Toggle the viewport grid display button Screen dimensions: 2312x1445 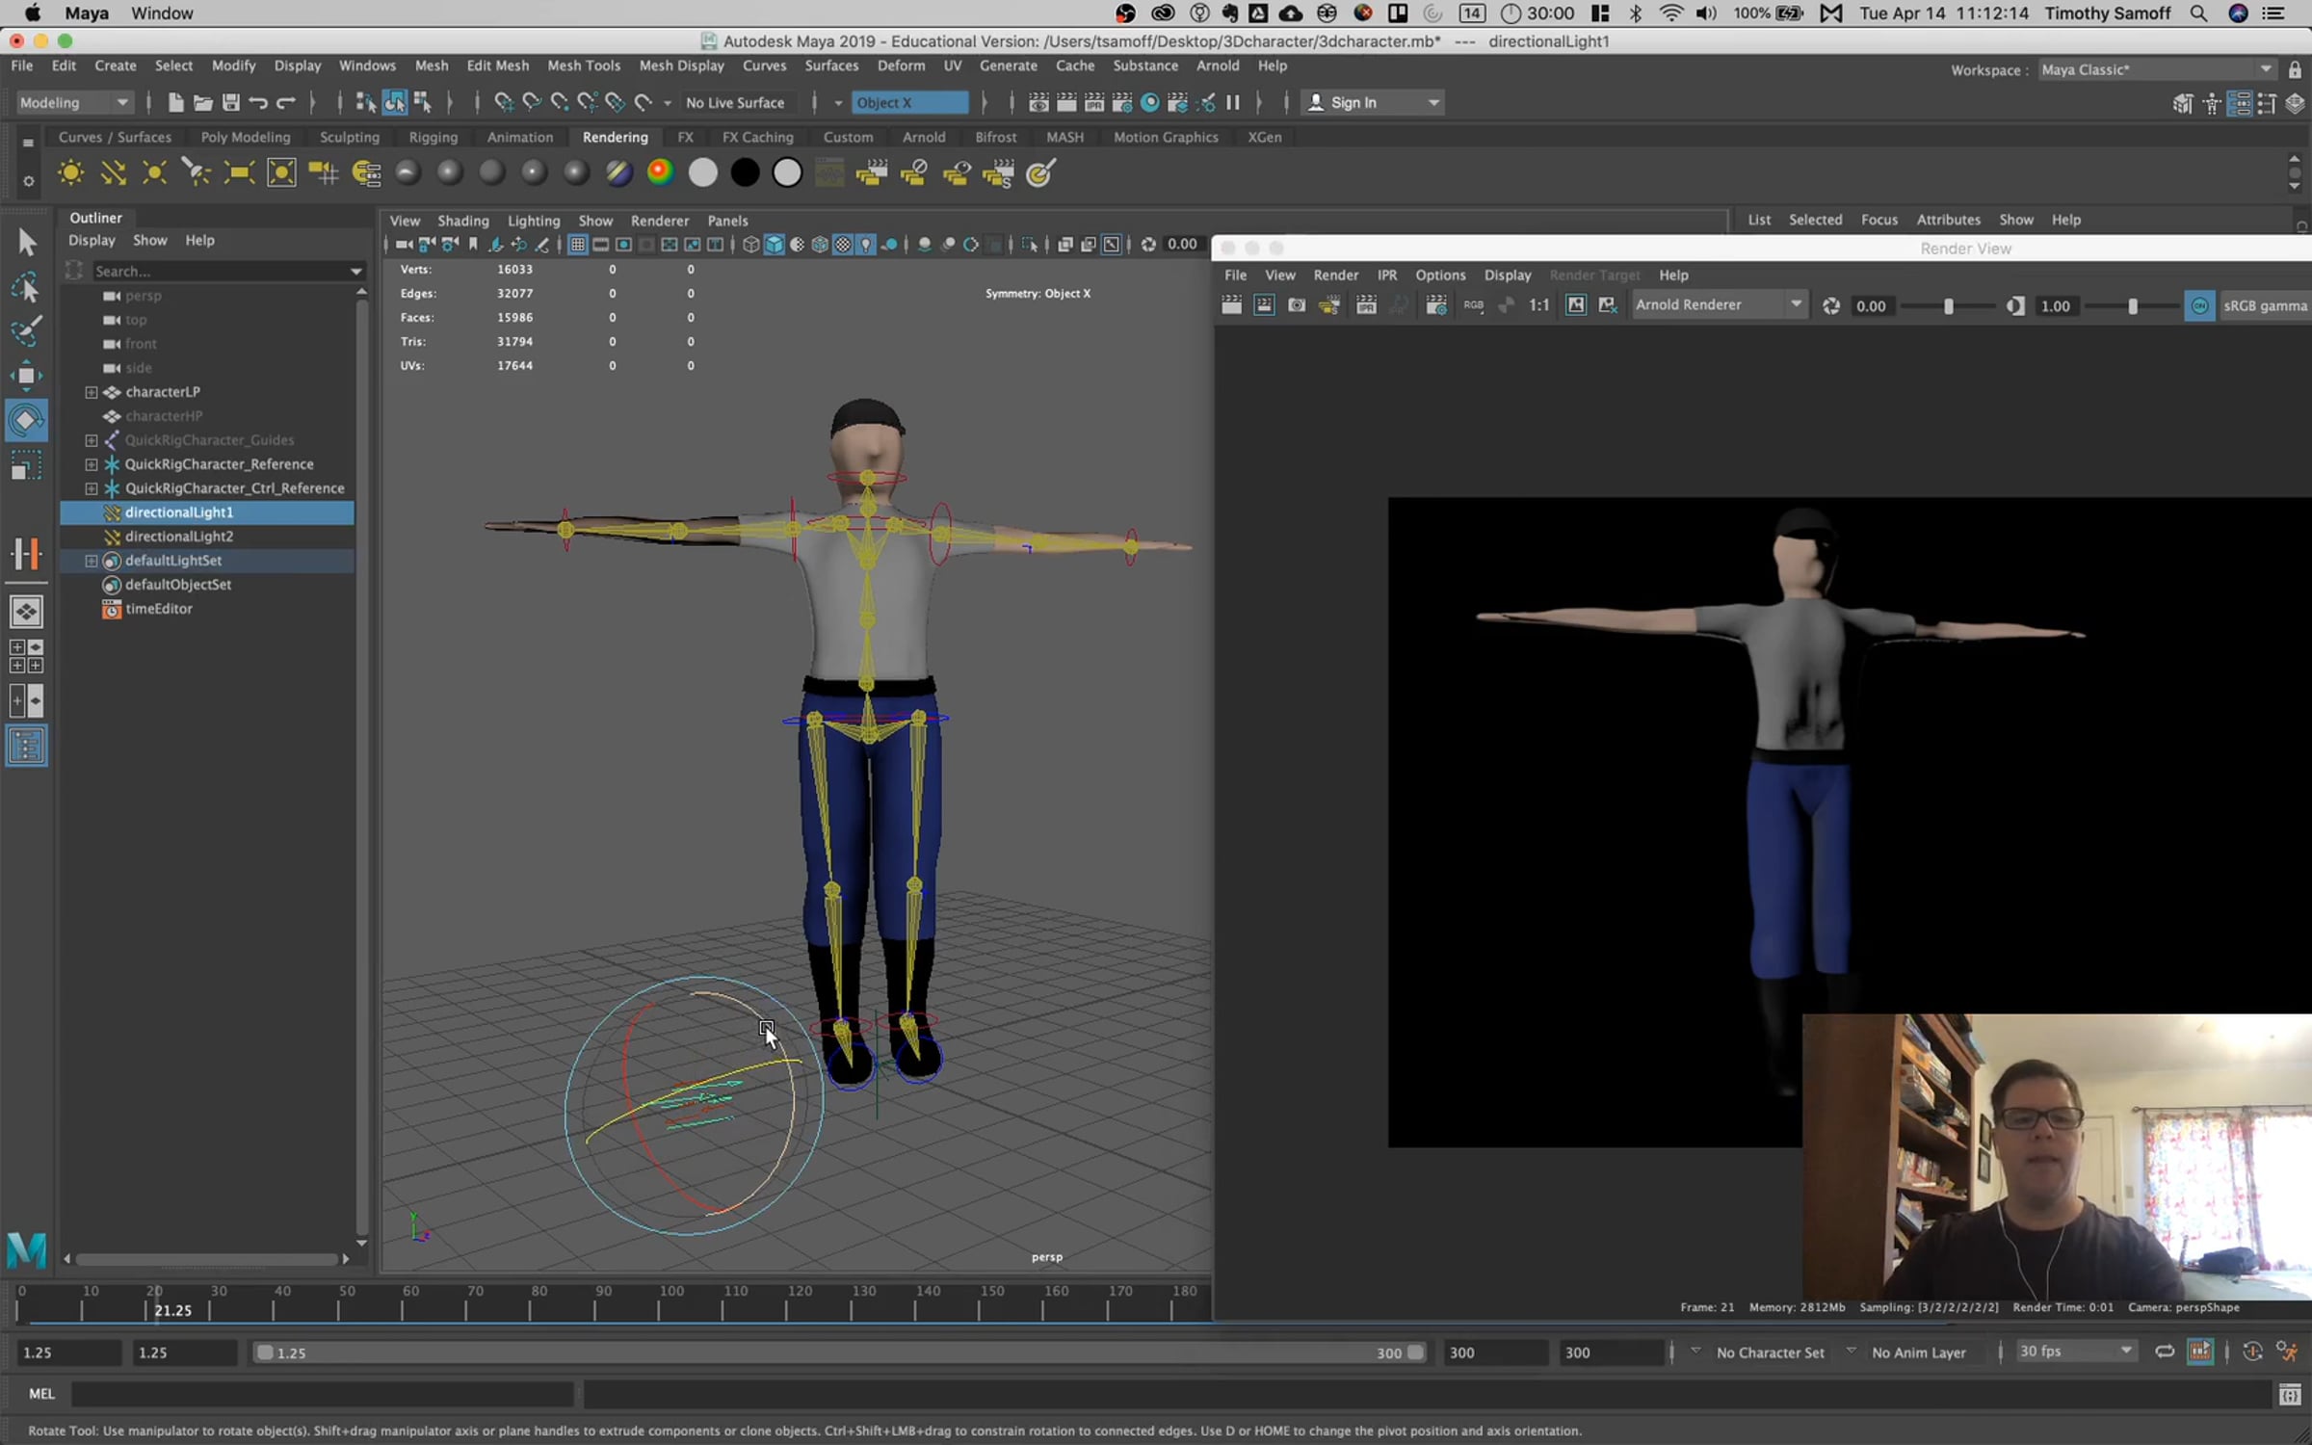click(x=577, y=245)
